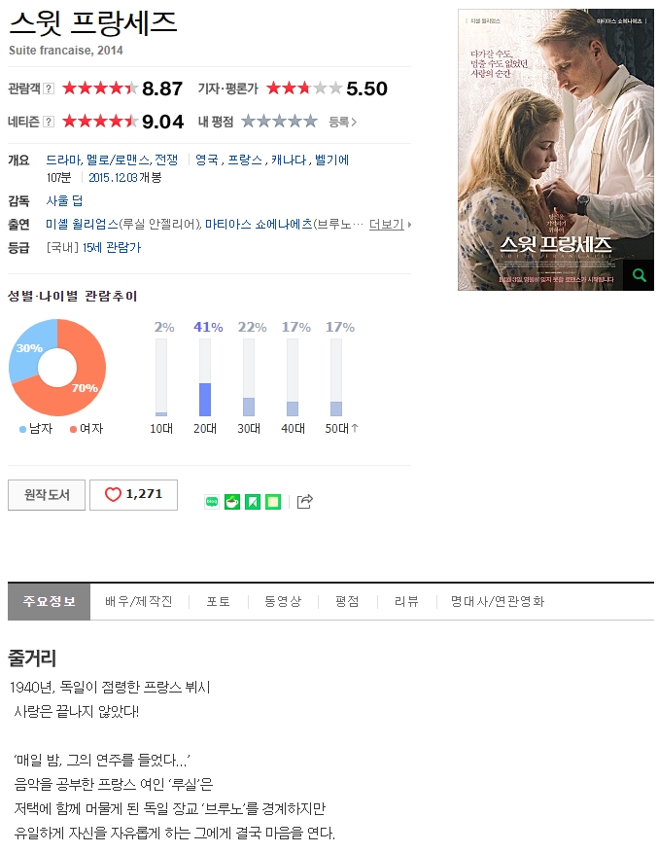Screen dimensions: 658x853
Task: Open the 원작도서 button
Action: click(47, 494)
